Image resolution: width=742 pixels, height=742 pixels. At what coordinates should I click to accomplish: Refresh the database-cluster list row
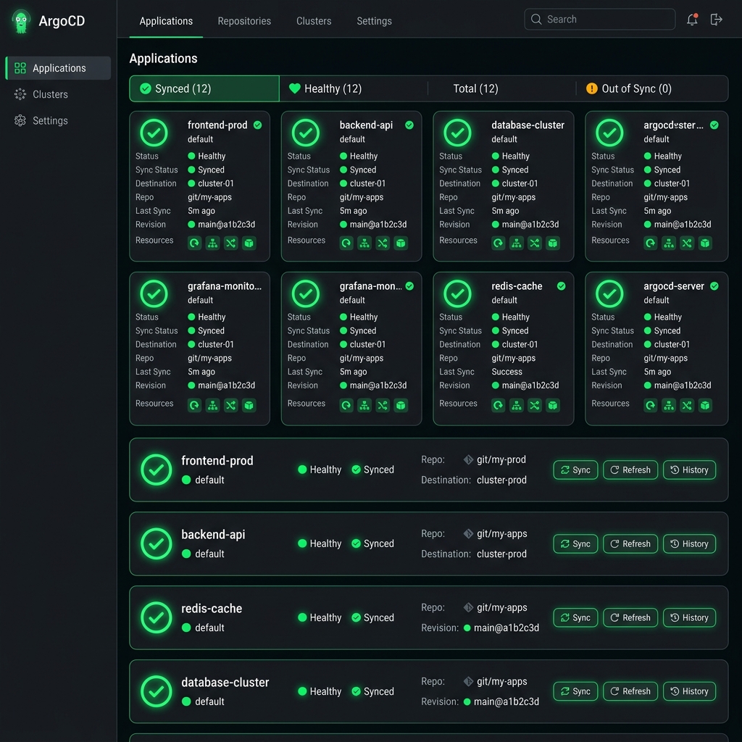click(x=630, y=691)
